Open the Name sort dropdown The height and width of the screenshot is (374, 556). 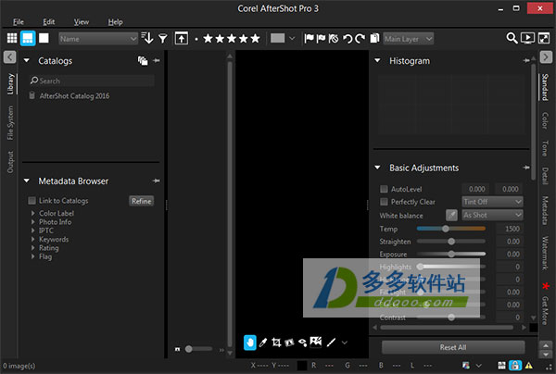coord(98,39)
